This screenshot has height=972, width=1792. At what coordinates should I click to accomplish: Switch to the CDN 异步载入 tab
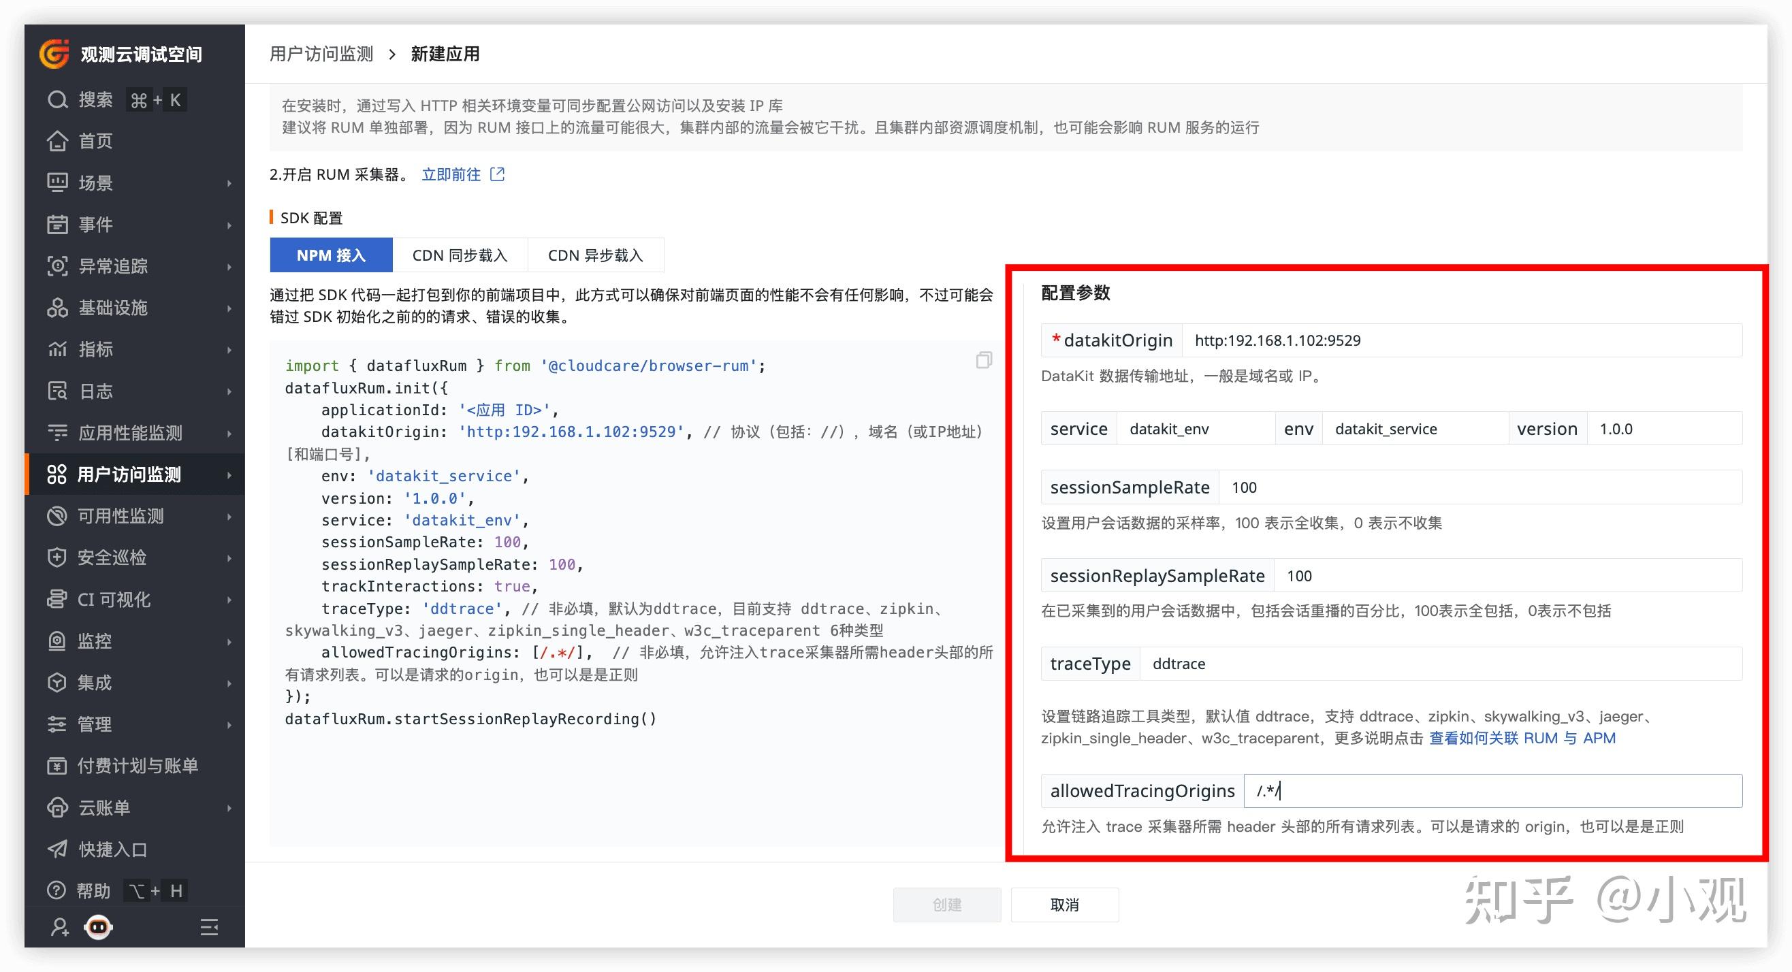point(595,255)
